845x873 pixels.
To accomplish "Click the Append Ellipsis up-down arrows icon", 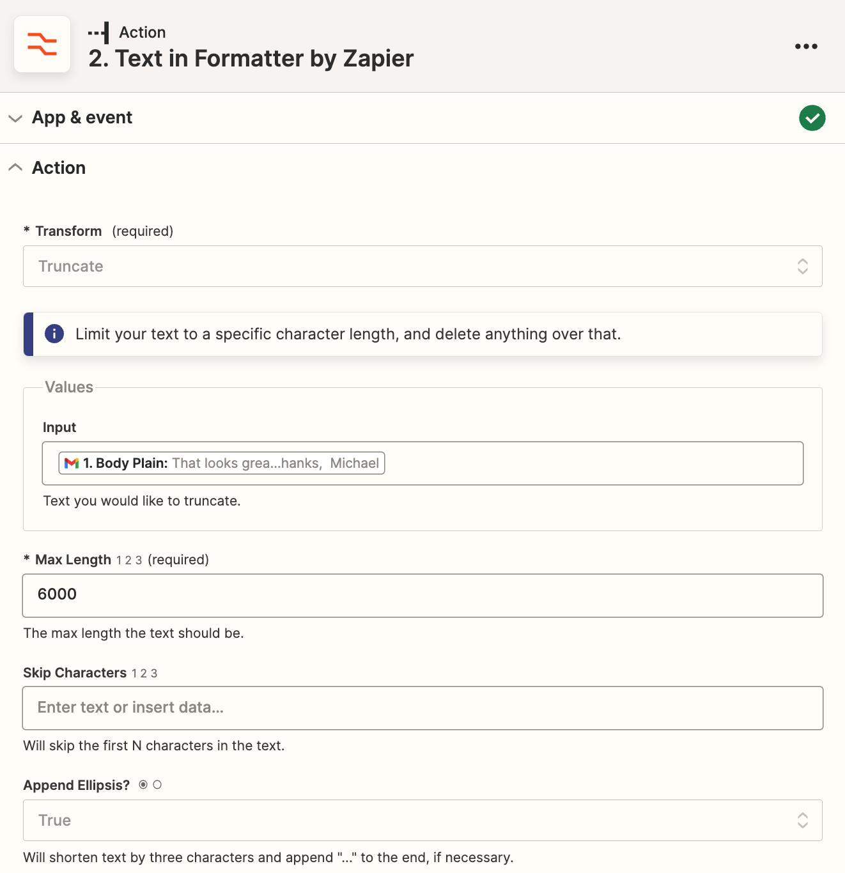I will click(802, 820).
